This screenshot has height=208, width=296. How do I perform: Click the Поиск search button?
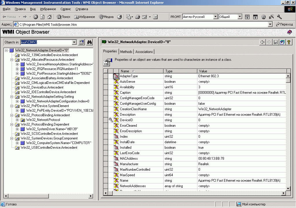tap(63, 17)
